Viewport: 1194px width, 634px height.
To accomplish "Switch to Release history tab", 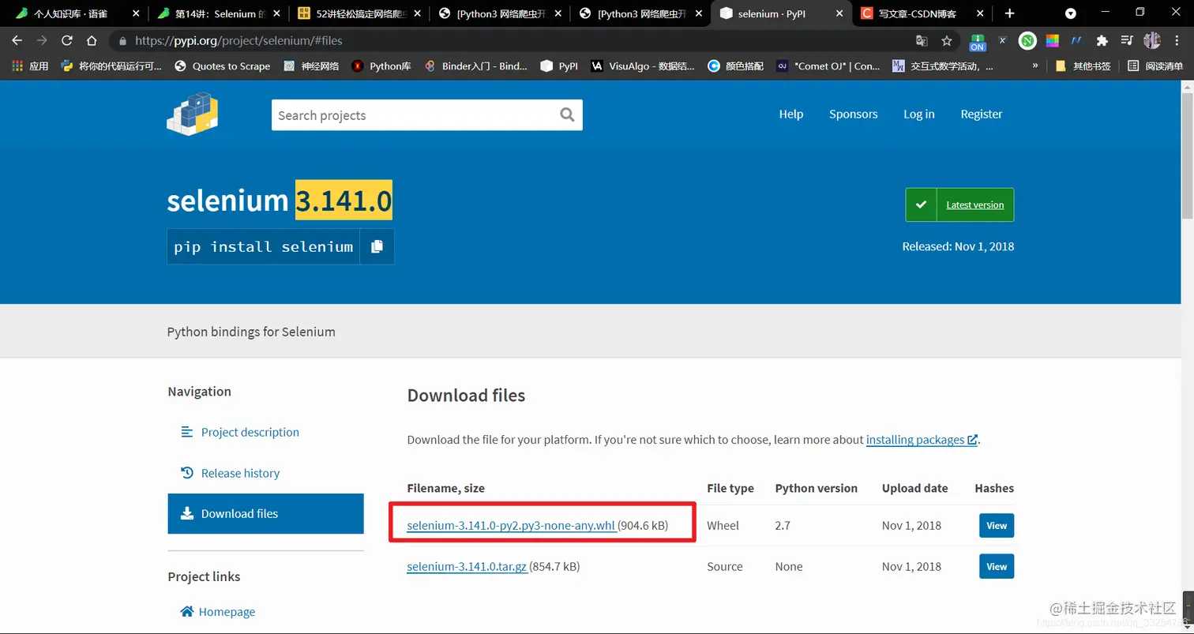I will click(x=240, y=473).
